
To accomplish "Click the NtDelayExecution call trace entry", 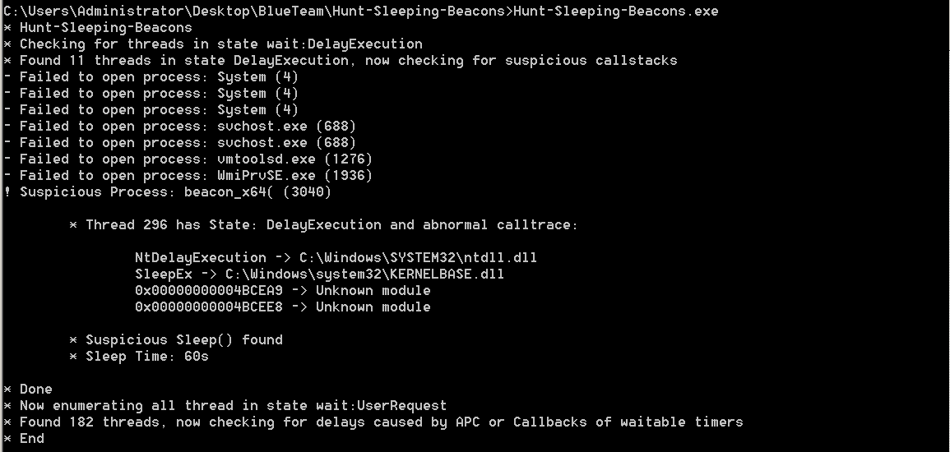I will (200, 257).
